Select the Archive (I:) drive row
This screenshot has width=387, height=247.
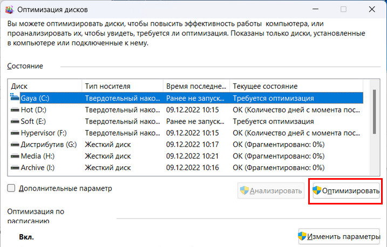pyautogui.click(x=187, y=167)
